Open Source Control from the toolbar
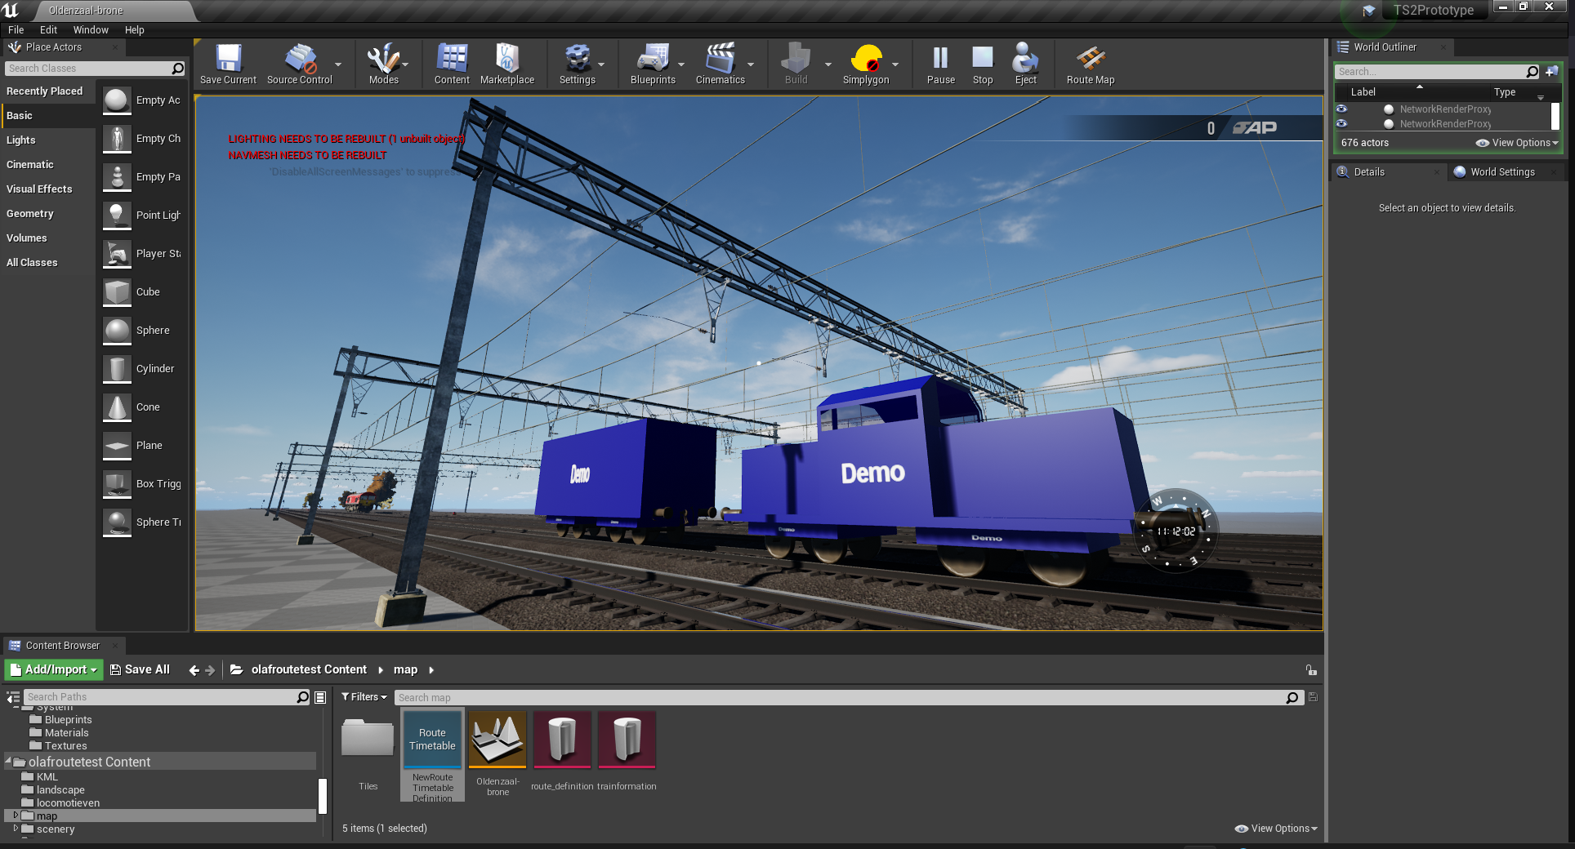1575x849 pixels. pos(299,64)
